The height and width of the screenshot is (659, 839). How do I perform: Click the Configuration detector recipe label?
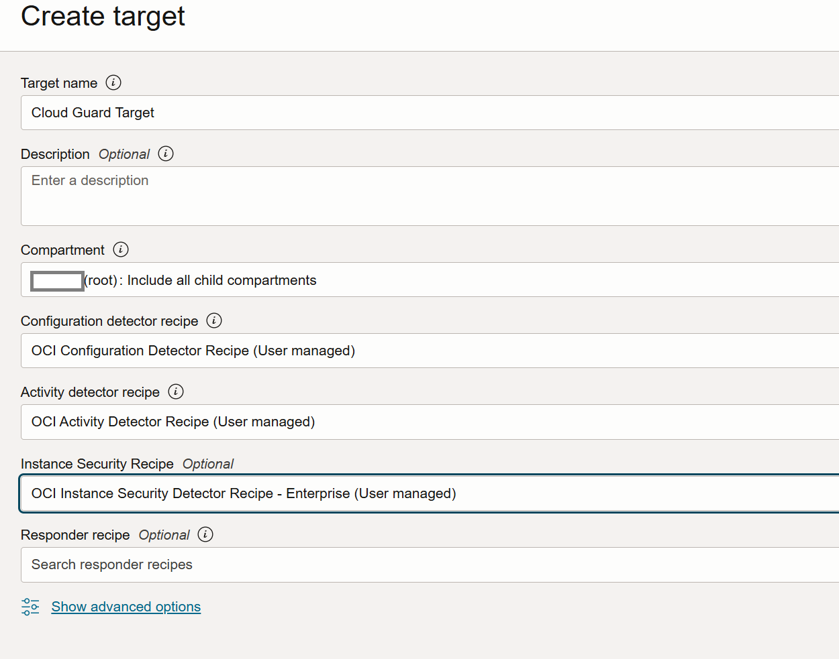[109, 321]
